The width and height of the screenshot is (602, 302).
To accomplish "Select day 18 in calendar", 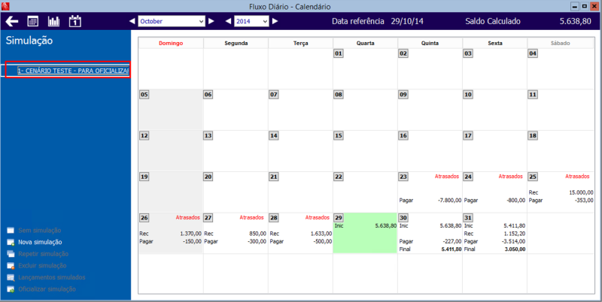I will point(533,136).
